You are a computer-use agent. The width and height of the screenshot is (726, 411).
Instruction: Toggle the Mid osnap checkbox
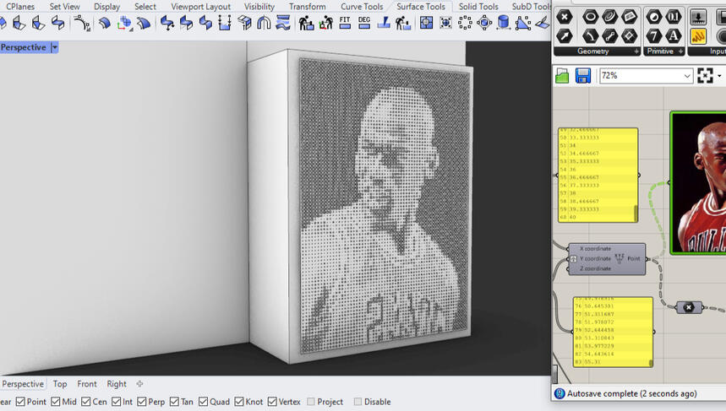(x=56, y=402)
